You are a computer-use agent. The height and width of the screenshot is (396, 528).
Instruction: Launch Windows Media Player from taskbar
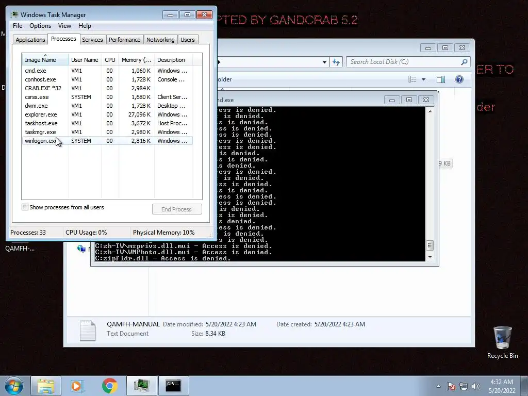tap(76, 386)
